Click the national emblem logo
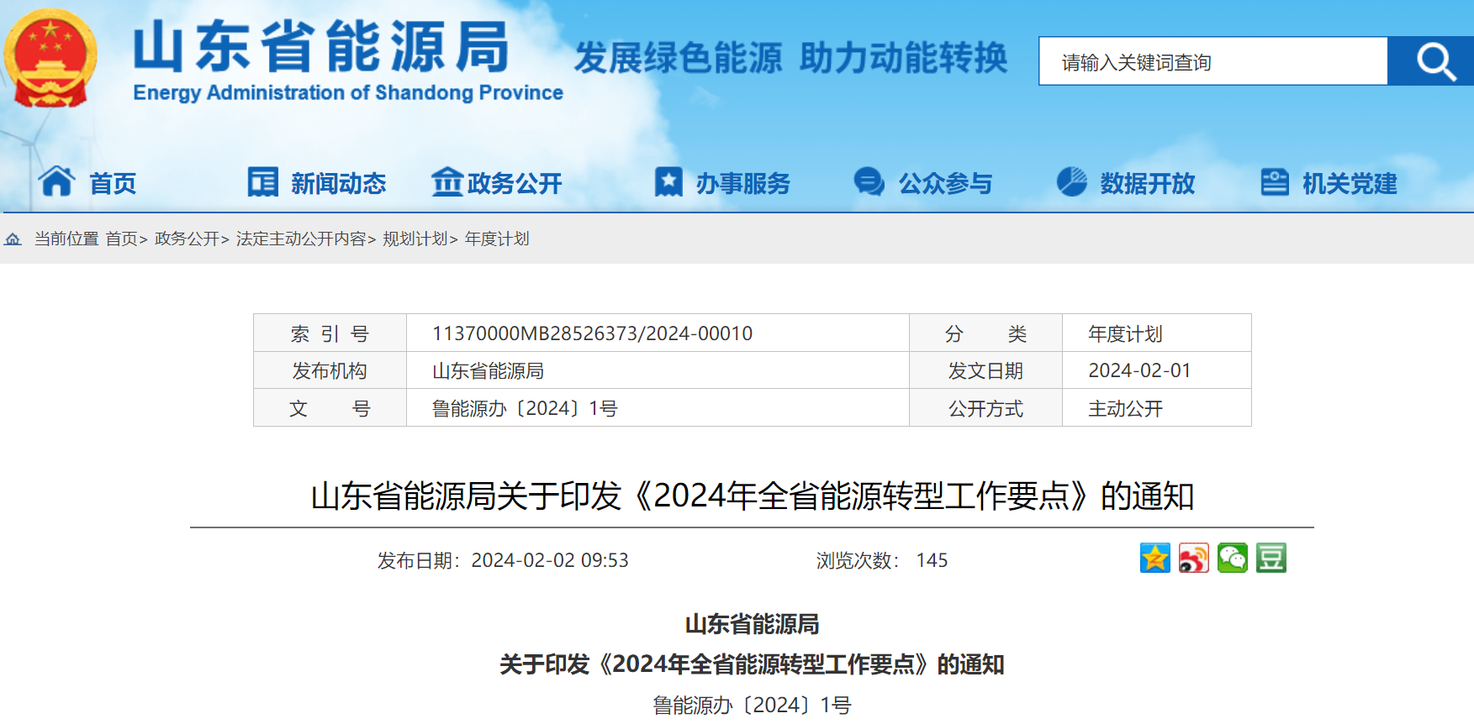 click(50, 59)
